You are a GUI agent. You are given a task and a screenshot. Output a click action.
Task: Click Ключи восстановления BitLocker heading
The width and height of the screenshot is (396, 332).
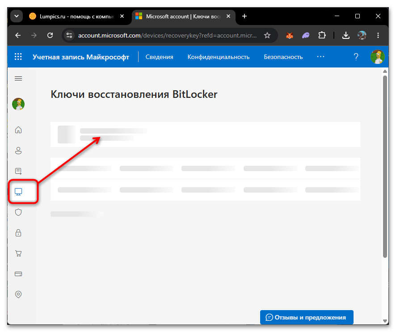(x=134, y=94)
